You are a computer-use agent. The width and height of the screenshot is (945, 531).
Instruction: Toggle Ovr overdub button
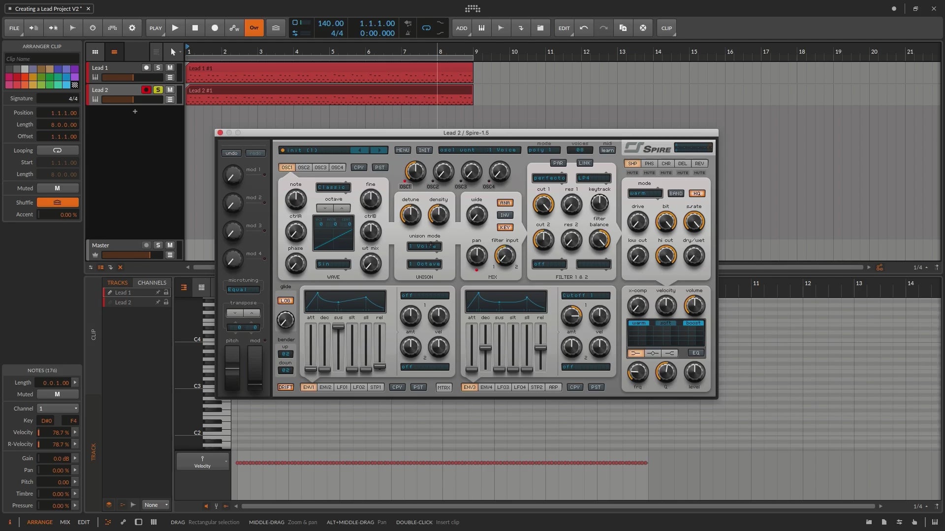pyautogui.click(x=254, y=28)
